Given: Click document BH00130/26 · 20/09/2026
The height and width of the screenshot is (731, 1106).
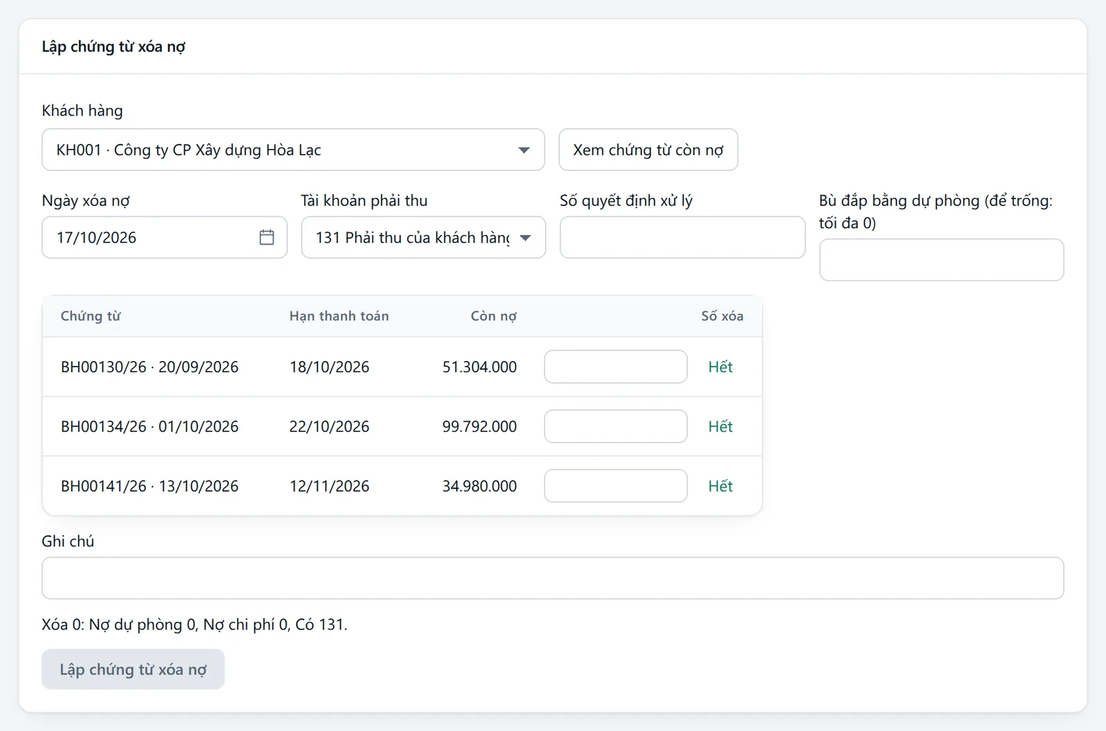Looking at the screenshot, I should coord(149,367).
